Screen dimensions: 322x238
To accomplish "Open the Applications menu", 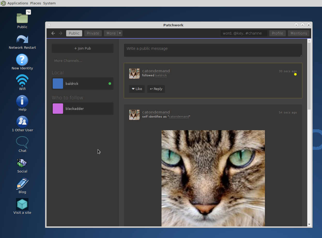I will [18, 3].
